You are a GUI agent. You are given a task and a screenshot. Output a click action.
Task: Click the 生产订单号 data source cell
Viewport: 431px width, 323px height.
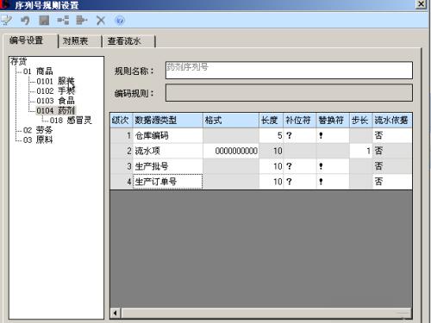[168, 182]
